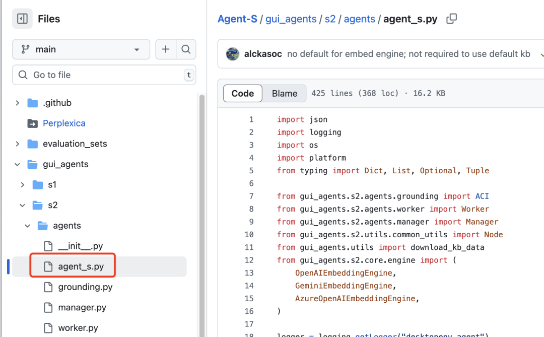Open the s2 breadcrumb link
The width and height of the screenshot is (544, 337).
[x=330, y=19]
